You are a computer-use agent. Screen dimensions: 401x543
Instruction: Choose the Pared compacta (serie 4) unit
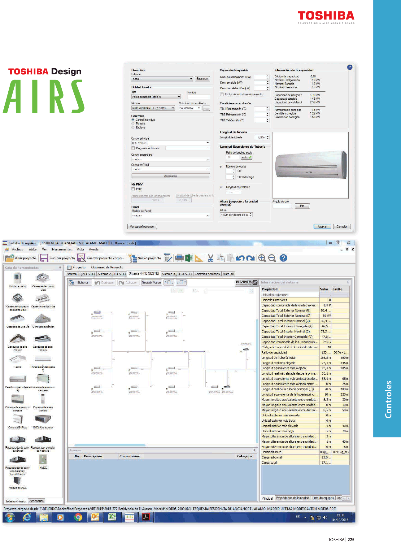point(18,379)
